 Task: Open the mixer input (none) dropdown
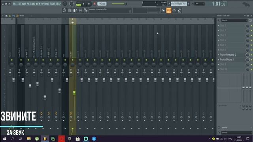point(234,20)
